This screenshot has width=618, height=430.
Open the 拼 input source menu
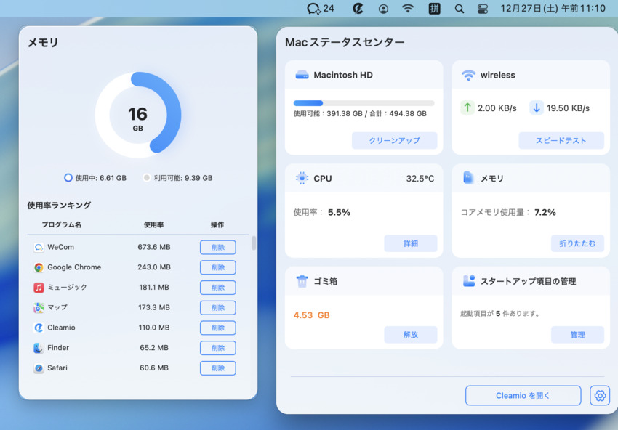click(x=434, y=9)
